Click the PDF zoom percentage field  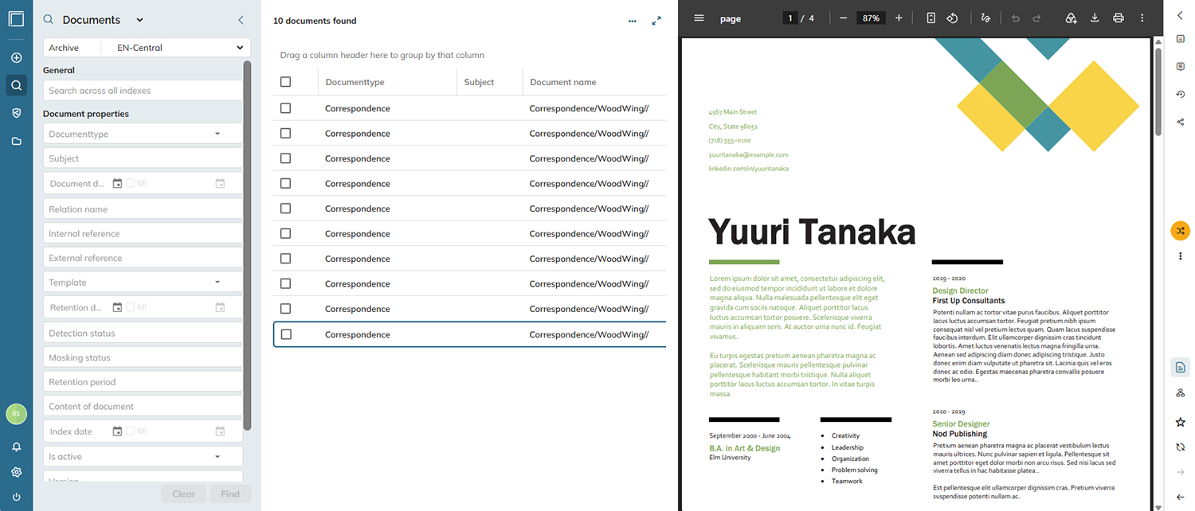[x=872, y=18]
